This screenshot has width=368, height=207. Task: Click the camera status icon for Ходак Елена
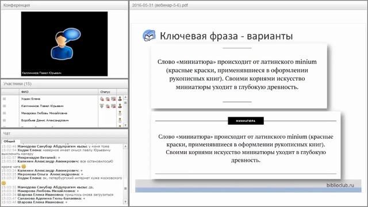tap(108, 99)
